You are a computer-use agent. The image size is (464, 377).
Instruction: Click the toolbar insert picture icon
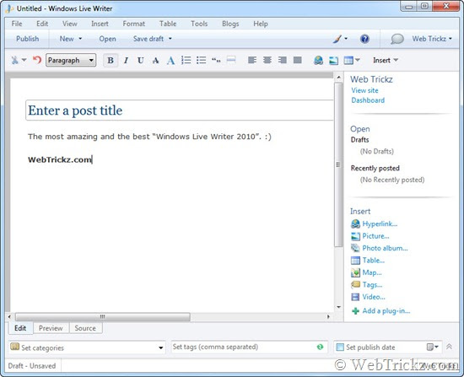click(x=333, y=61)
